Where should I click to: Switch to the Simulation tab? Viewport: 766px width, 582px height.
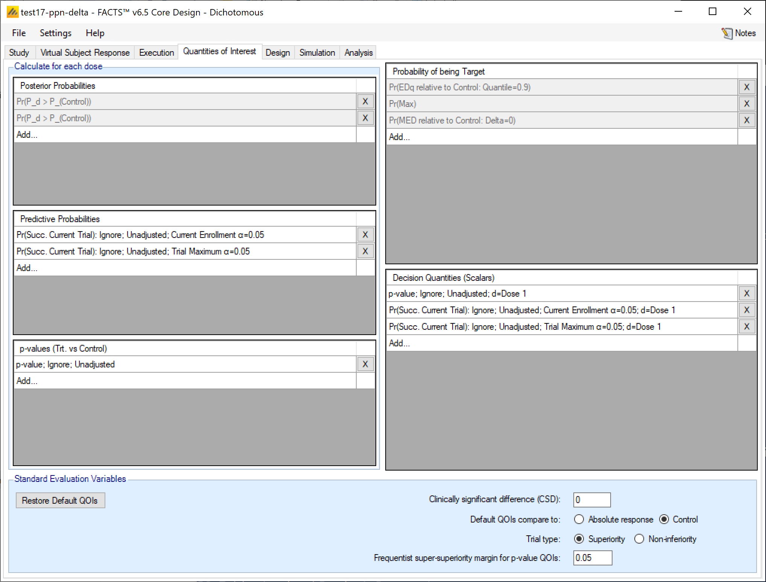[317, 52]
